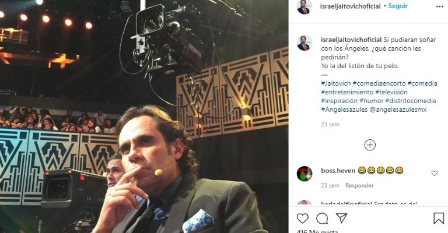The width and height of the screenshot is (448, 233).
Task: Open the three-dot post options menu
Action: point(439,6)
